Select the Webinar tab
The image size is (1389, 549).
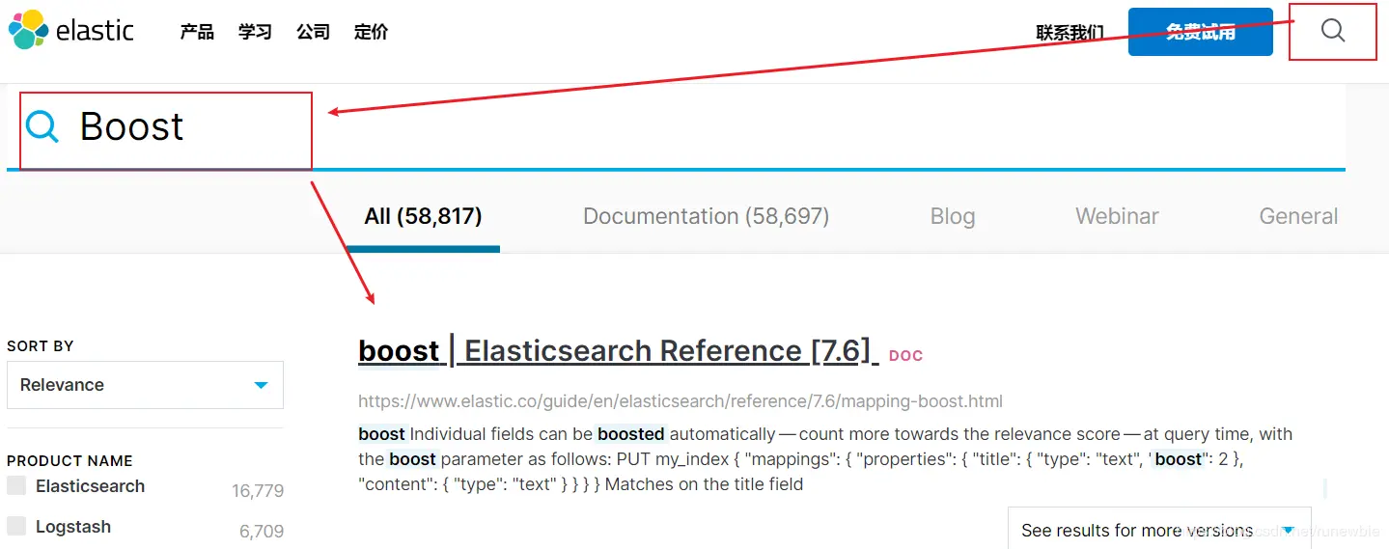coord(1117,216)
